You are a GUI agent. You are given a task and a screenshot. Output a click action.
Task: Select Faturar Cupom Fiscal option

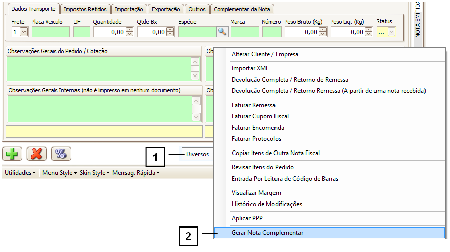[260, 116]
